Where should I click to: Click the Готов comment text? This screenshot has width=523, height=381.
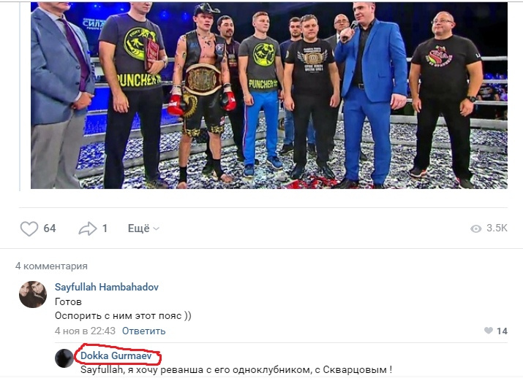[68, 301]
